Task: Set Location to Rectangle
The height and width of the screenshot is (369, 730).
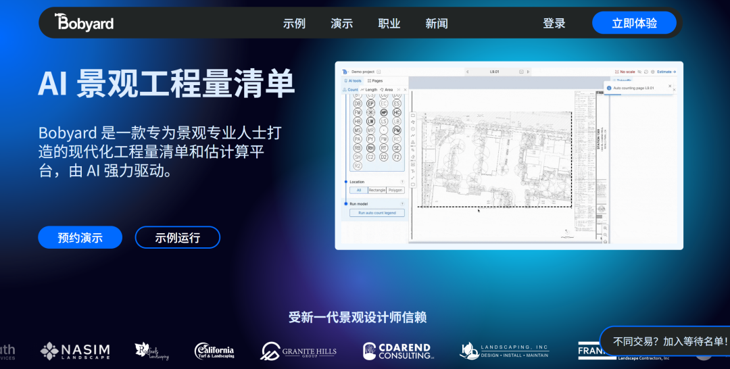Action: [x=377, y=191]
